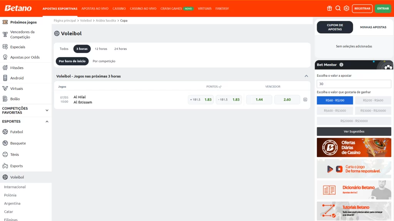
Task: Open Cassino ao Vivo nav item
Action: (143, 8)
